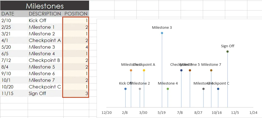The height and width of the screenshot is (118, 262).
Task: Select the 12/5 date axis label
Action: coord(235,113)
